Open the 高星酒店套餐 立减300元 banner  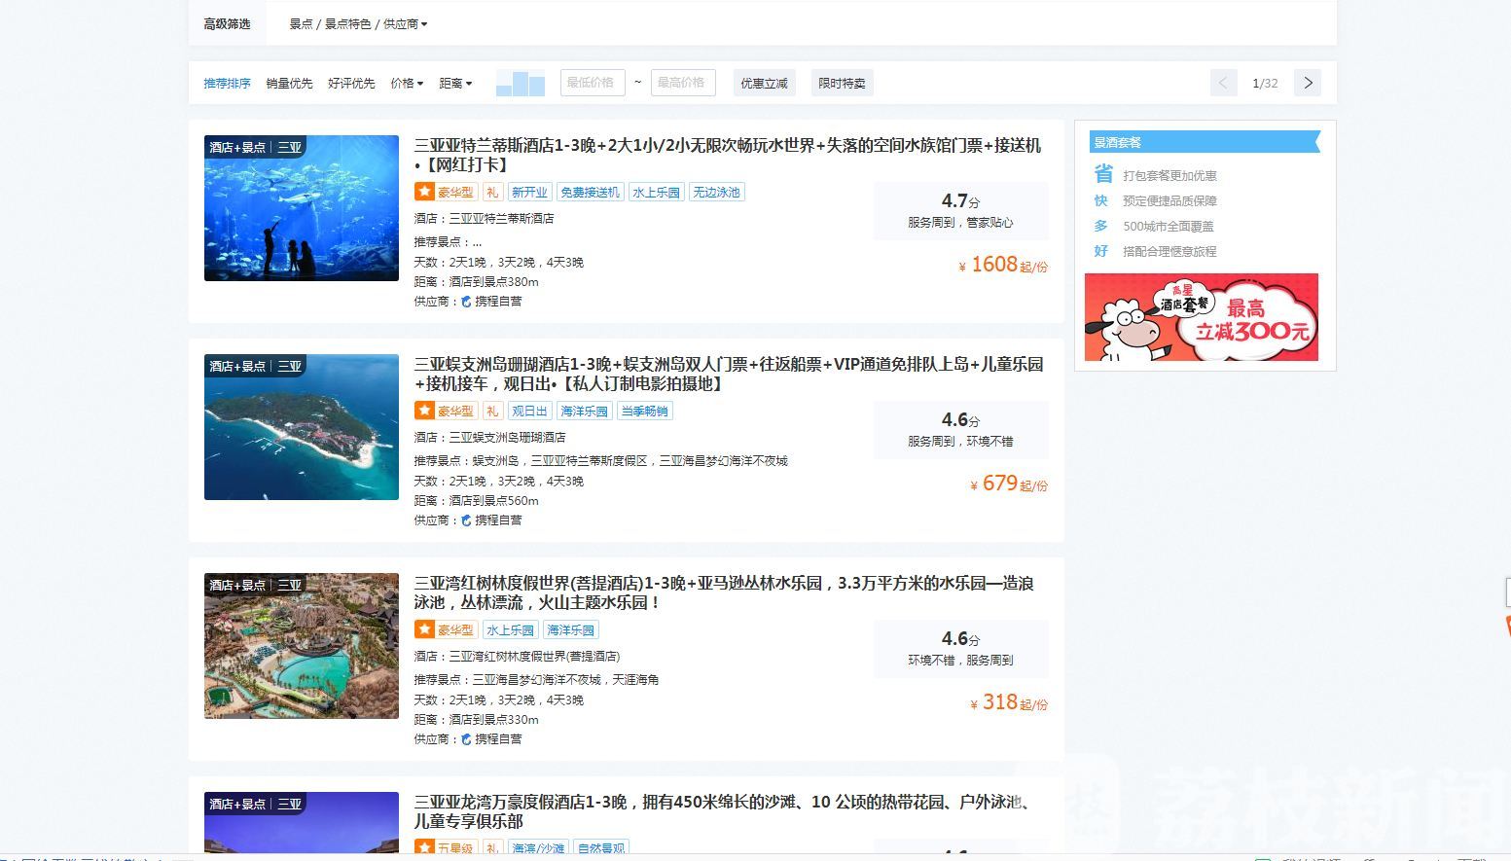(1202, 317)
